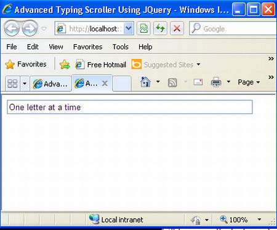The height and width of the screenshot is (230, 277).
Task: Open the Favorites star button
Action: click(x=26, y=65)
